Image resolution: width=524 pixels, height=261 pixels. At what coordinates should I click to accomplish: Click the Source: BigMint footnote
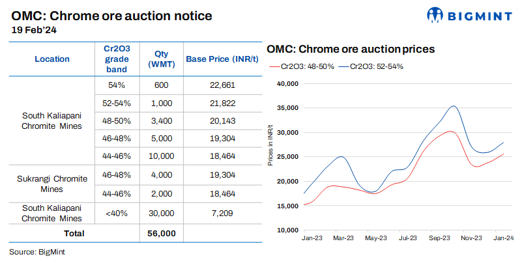pyautogui.click(x=37, y=251)
